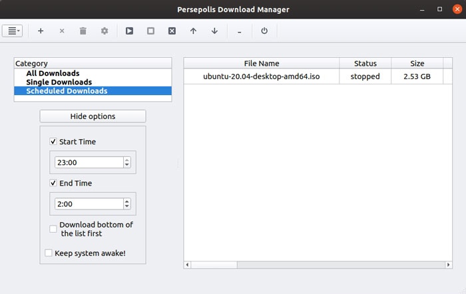Add a new download link with plus icon

[41, 31]
